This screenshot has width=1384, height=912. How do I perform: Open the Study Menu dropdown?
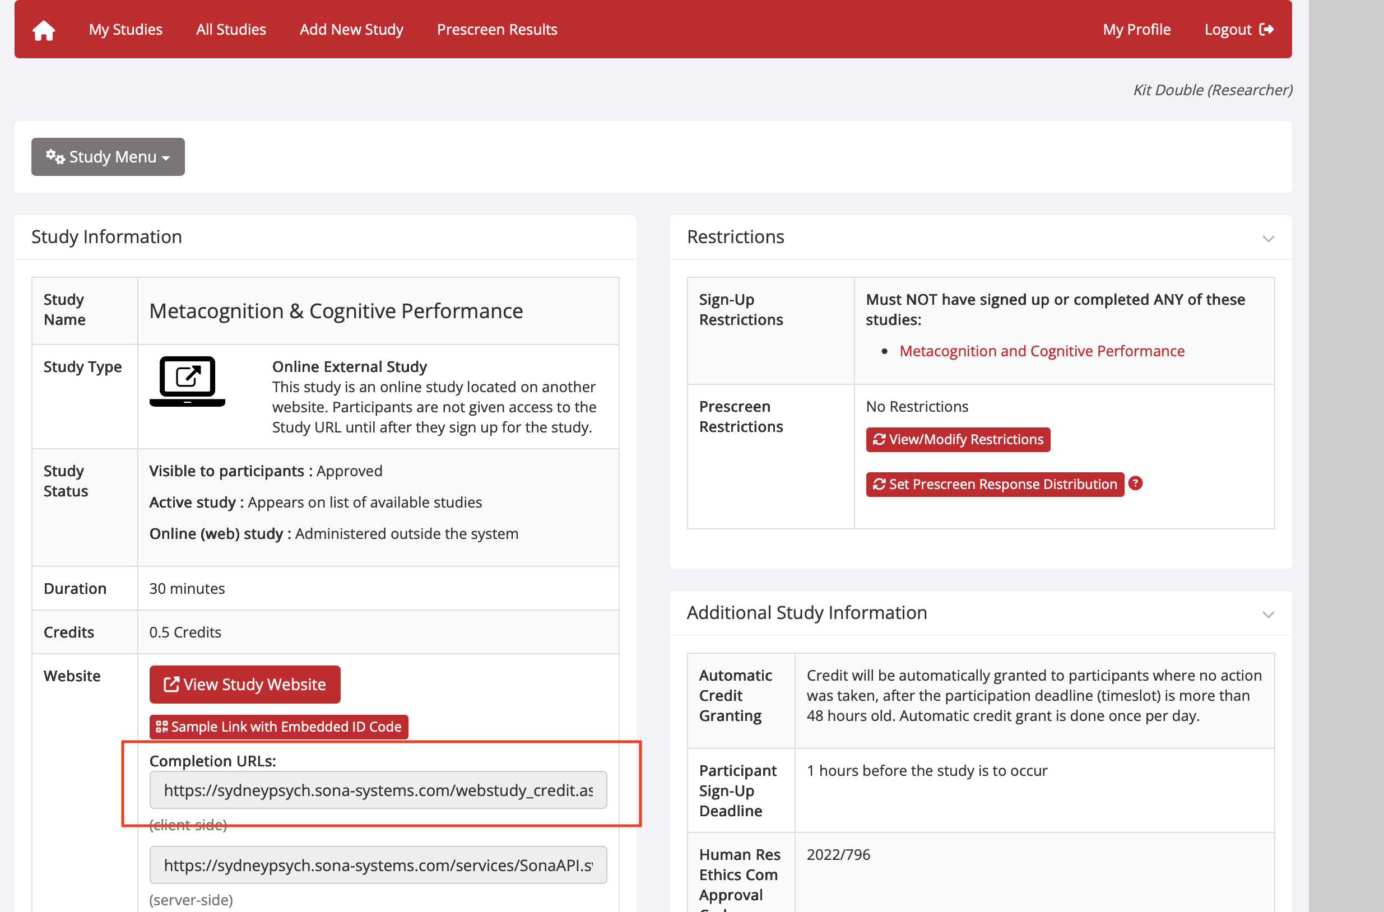pos(108,156)
